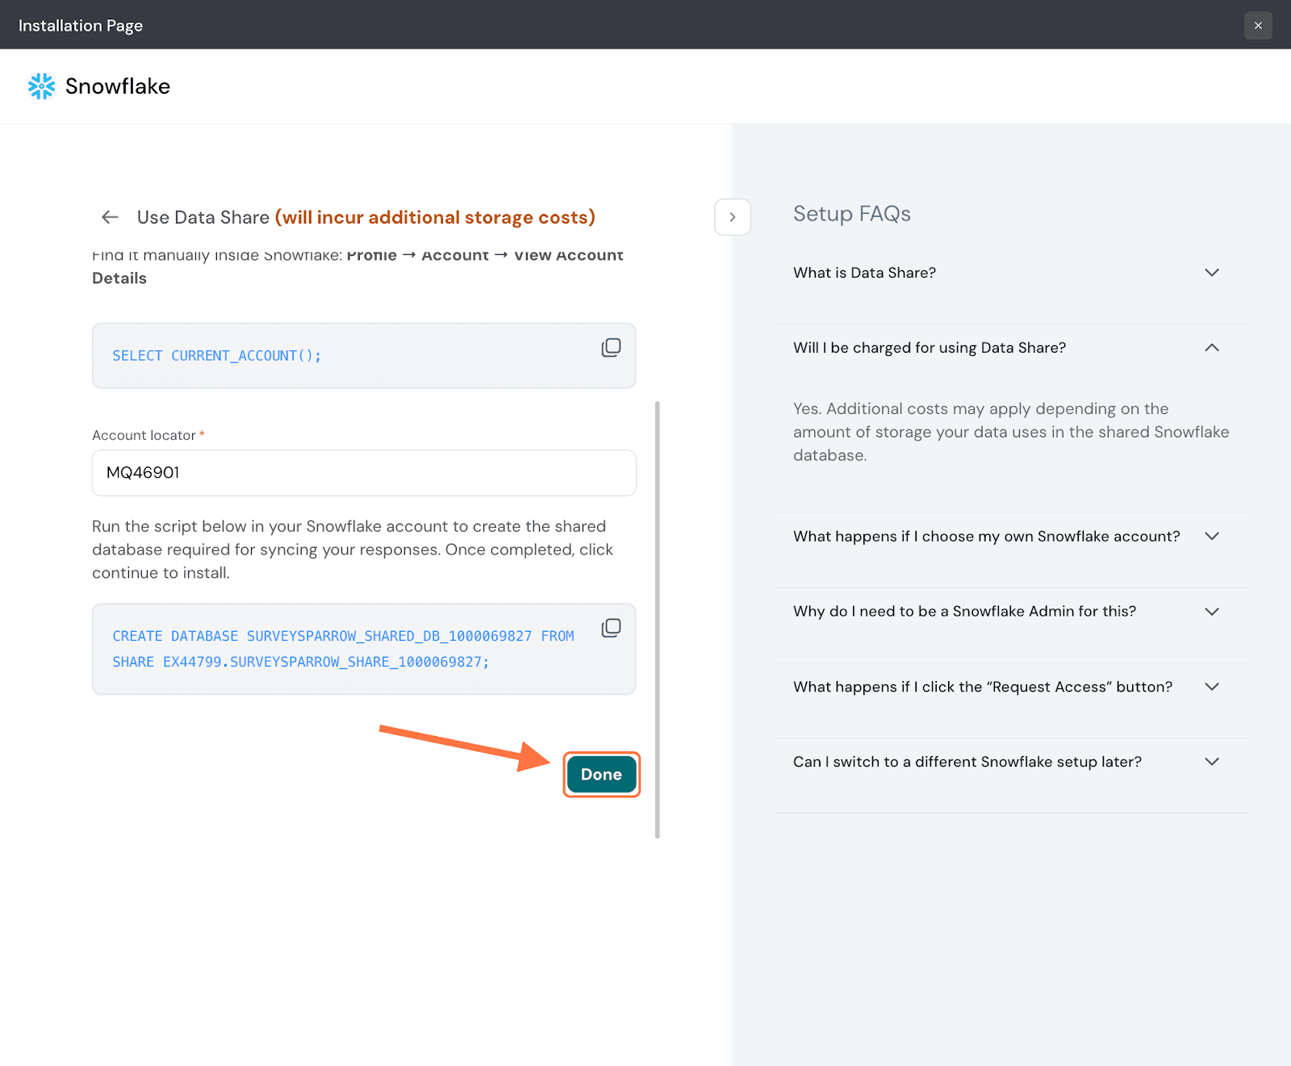Click the Installation Page title text
This screenshot has width=1291, height=1066.
[81, 26]
